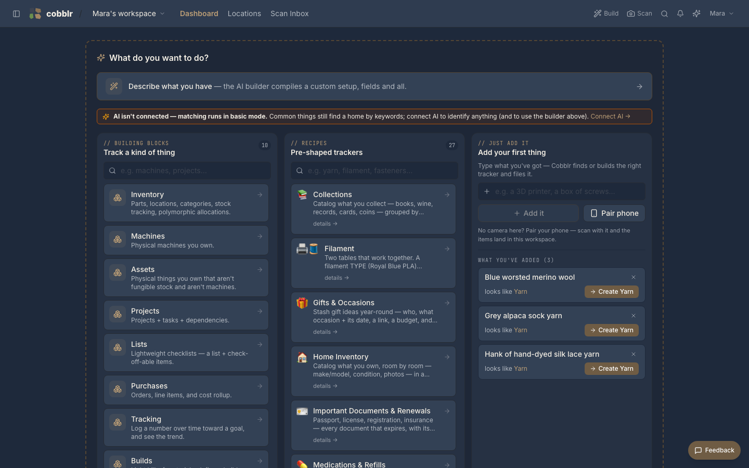Click the Scan camera button
The height and width of the screenshot is (468, 749).
(x=639, y=14)
